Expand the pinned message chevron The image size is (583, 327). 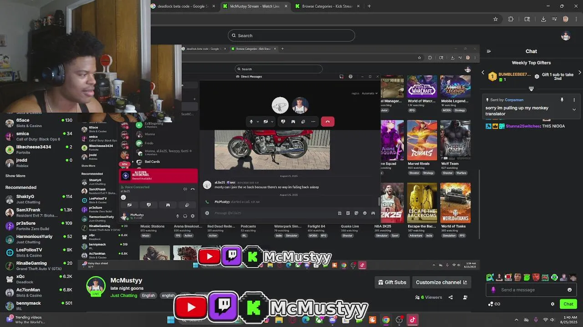574,109
